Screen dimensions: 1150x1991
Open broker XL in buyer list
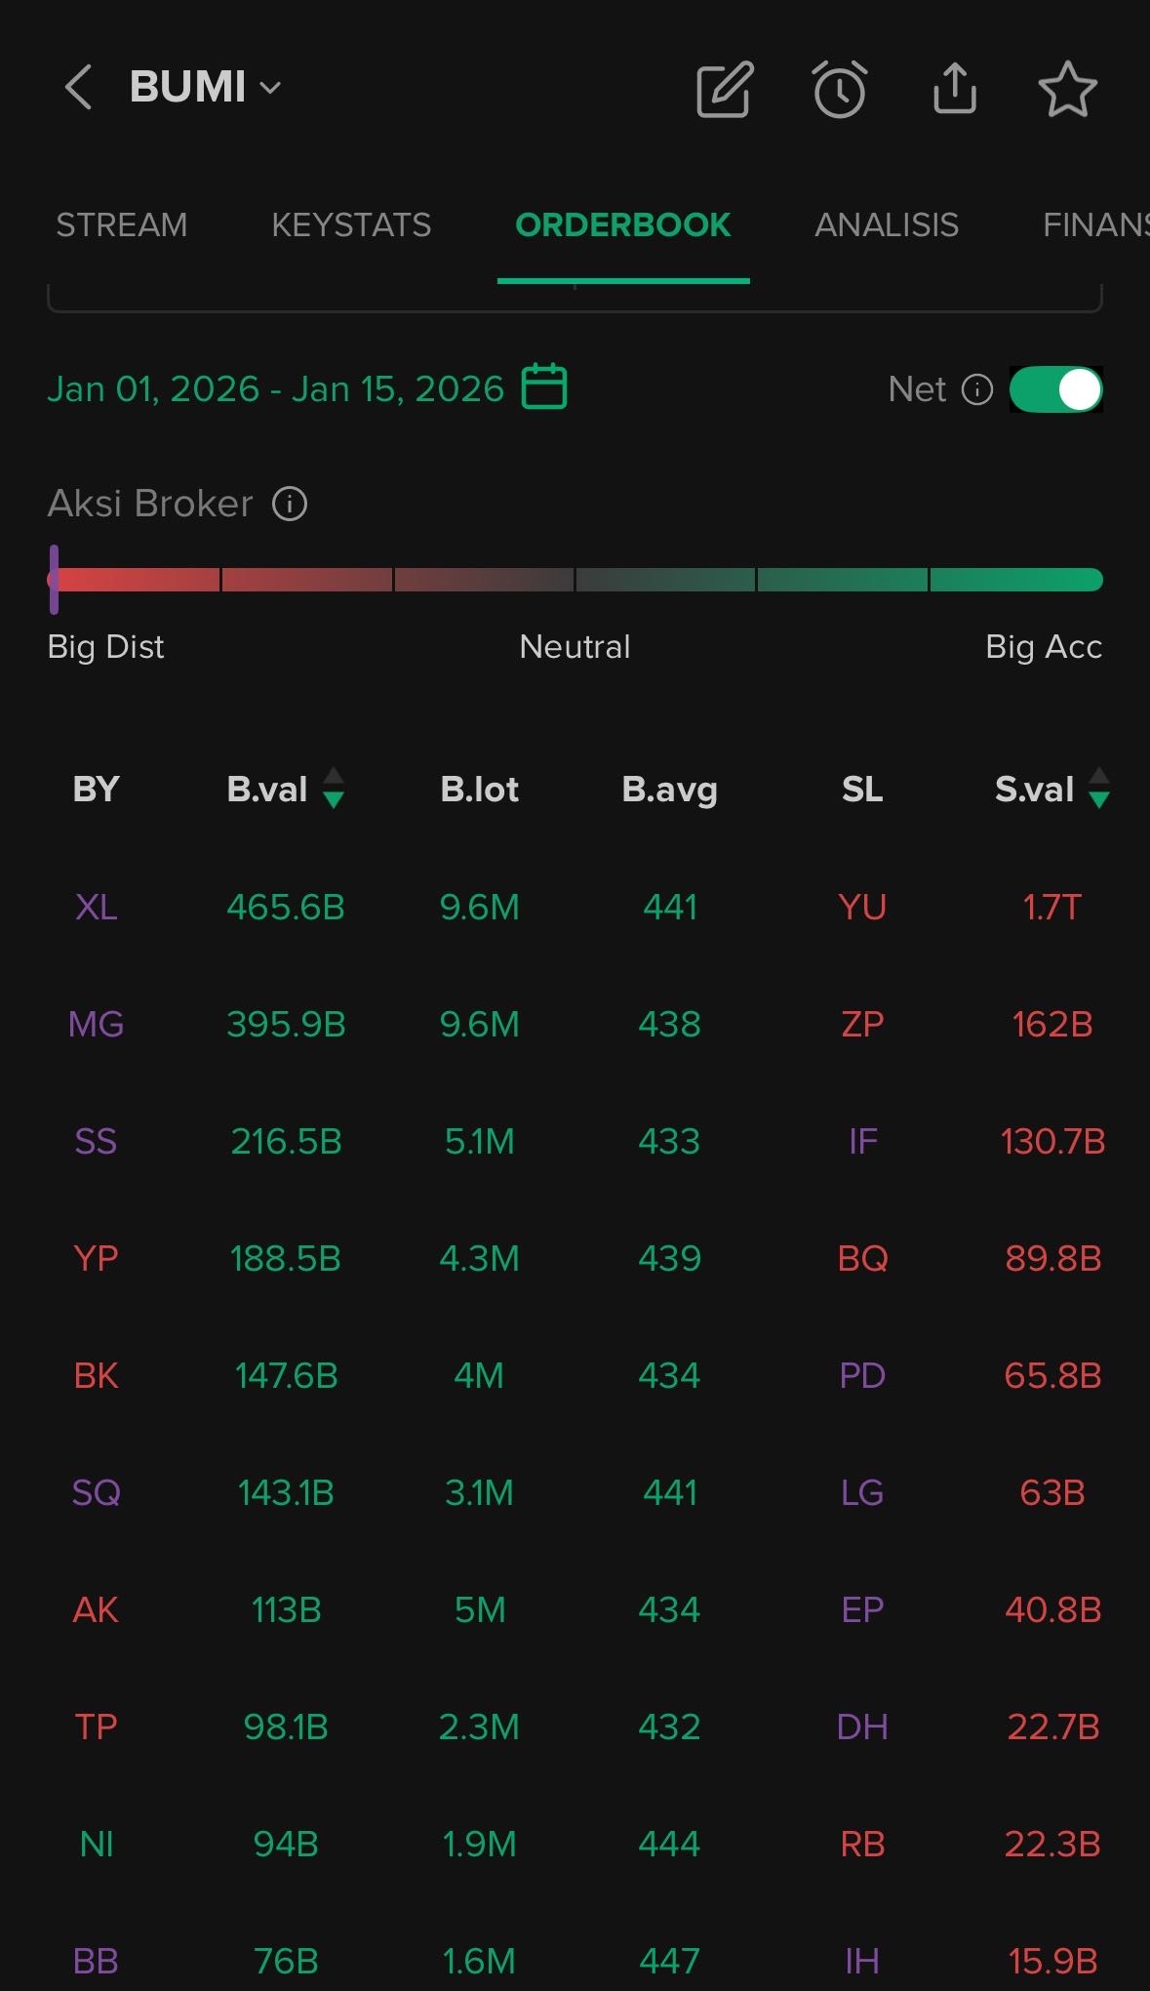coord(96,908)
